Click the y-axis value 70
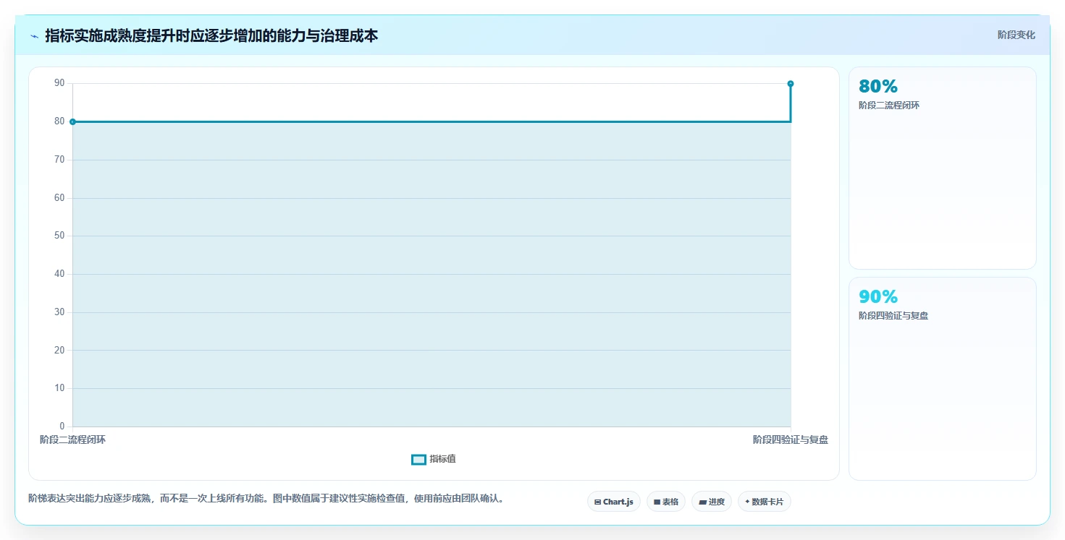The image size is (1065, 540). [x=59, y=159]
